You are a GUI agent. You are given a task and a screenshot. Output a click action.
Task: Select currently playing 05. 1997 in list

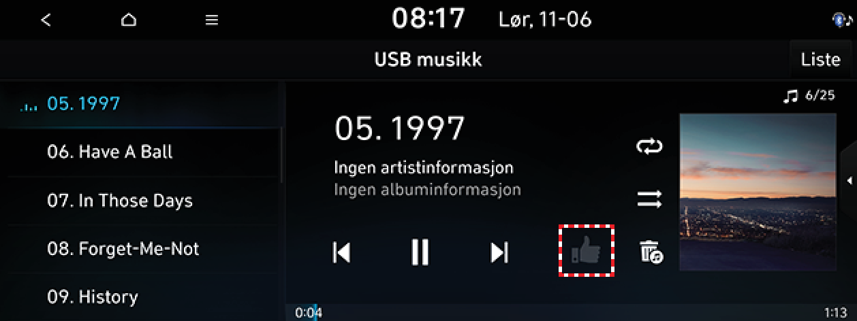[140, 103]
